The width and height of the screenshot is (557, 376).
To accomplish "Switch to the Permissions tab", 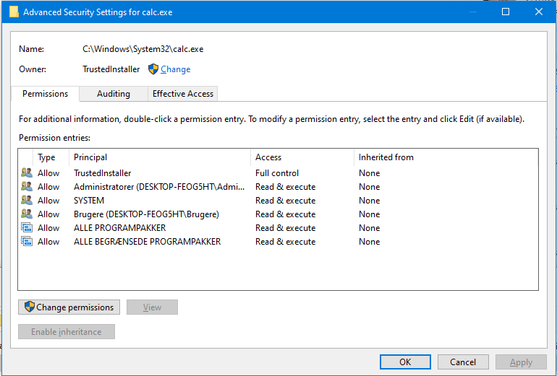I will tap(45, 94).
